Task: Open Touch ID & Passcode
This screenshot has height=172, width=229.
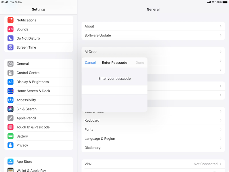Action: tap(39, 127)
